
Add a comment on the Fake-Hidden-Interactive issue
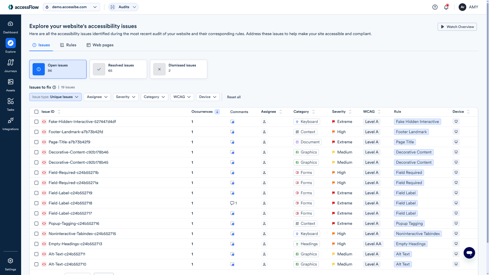232,122
